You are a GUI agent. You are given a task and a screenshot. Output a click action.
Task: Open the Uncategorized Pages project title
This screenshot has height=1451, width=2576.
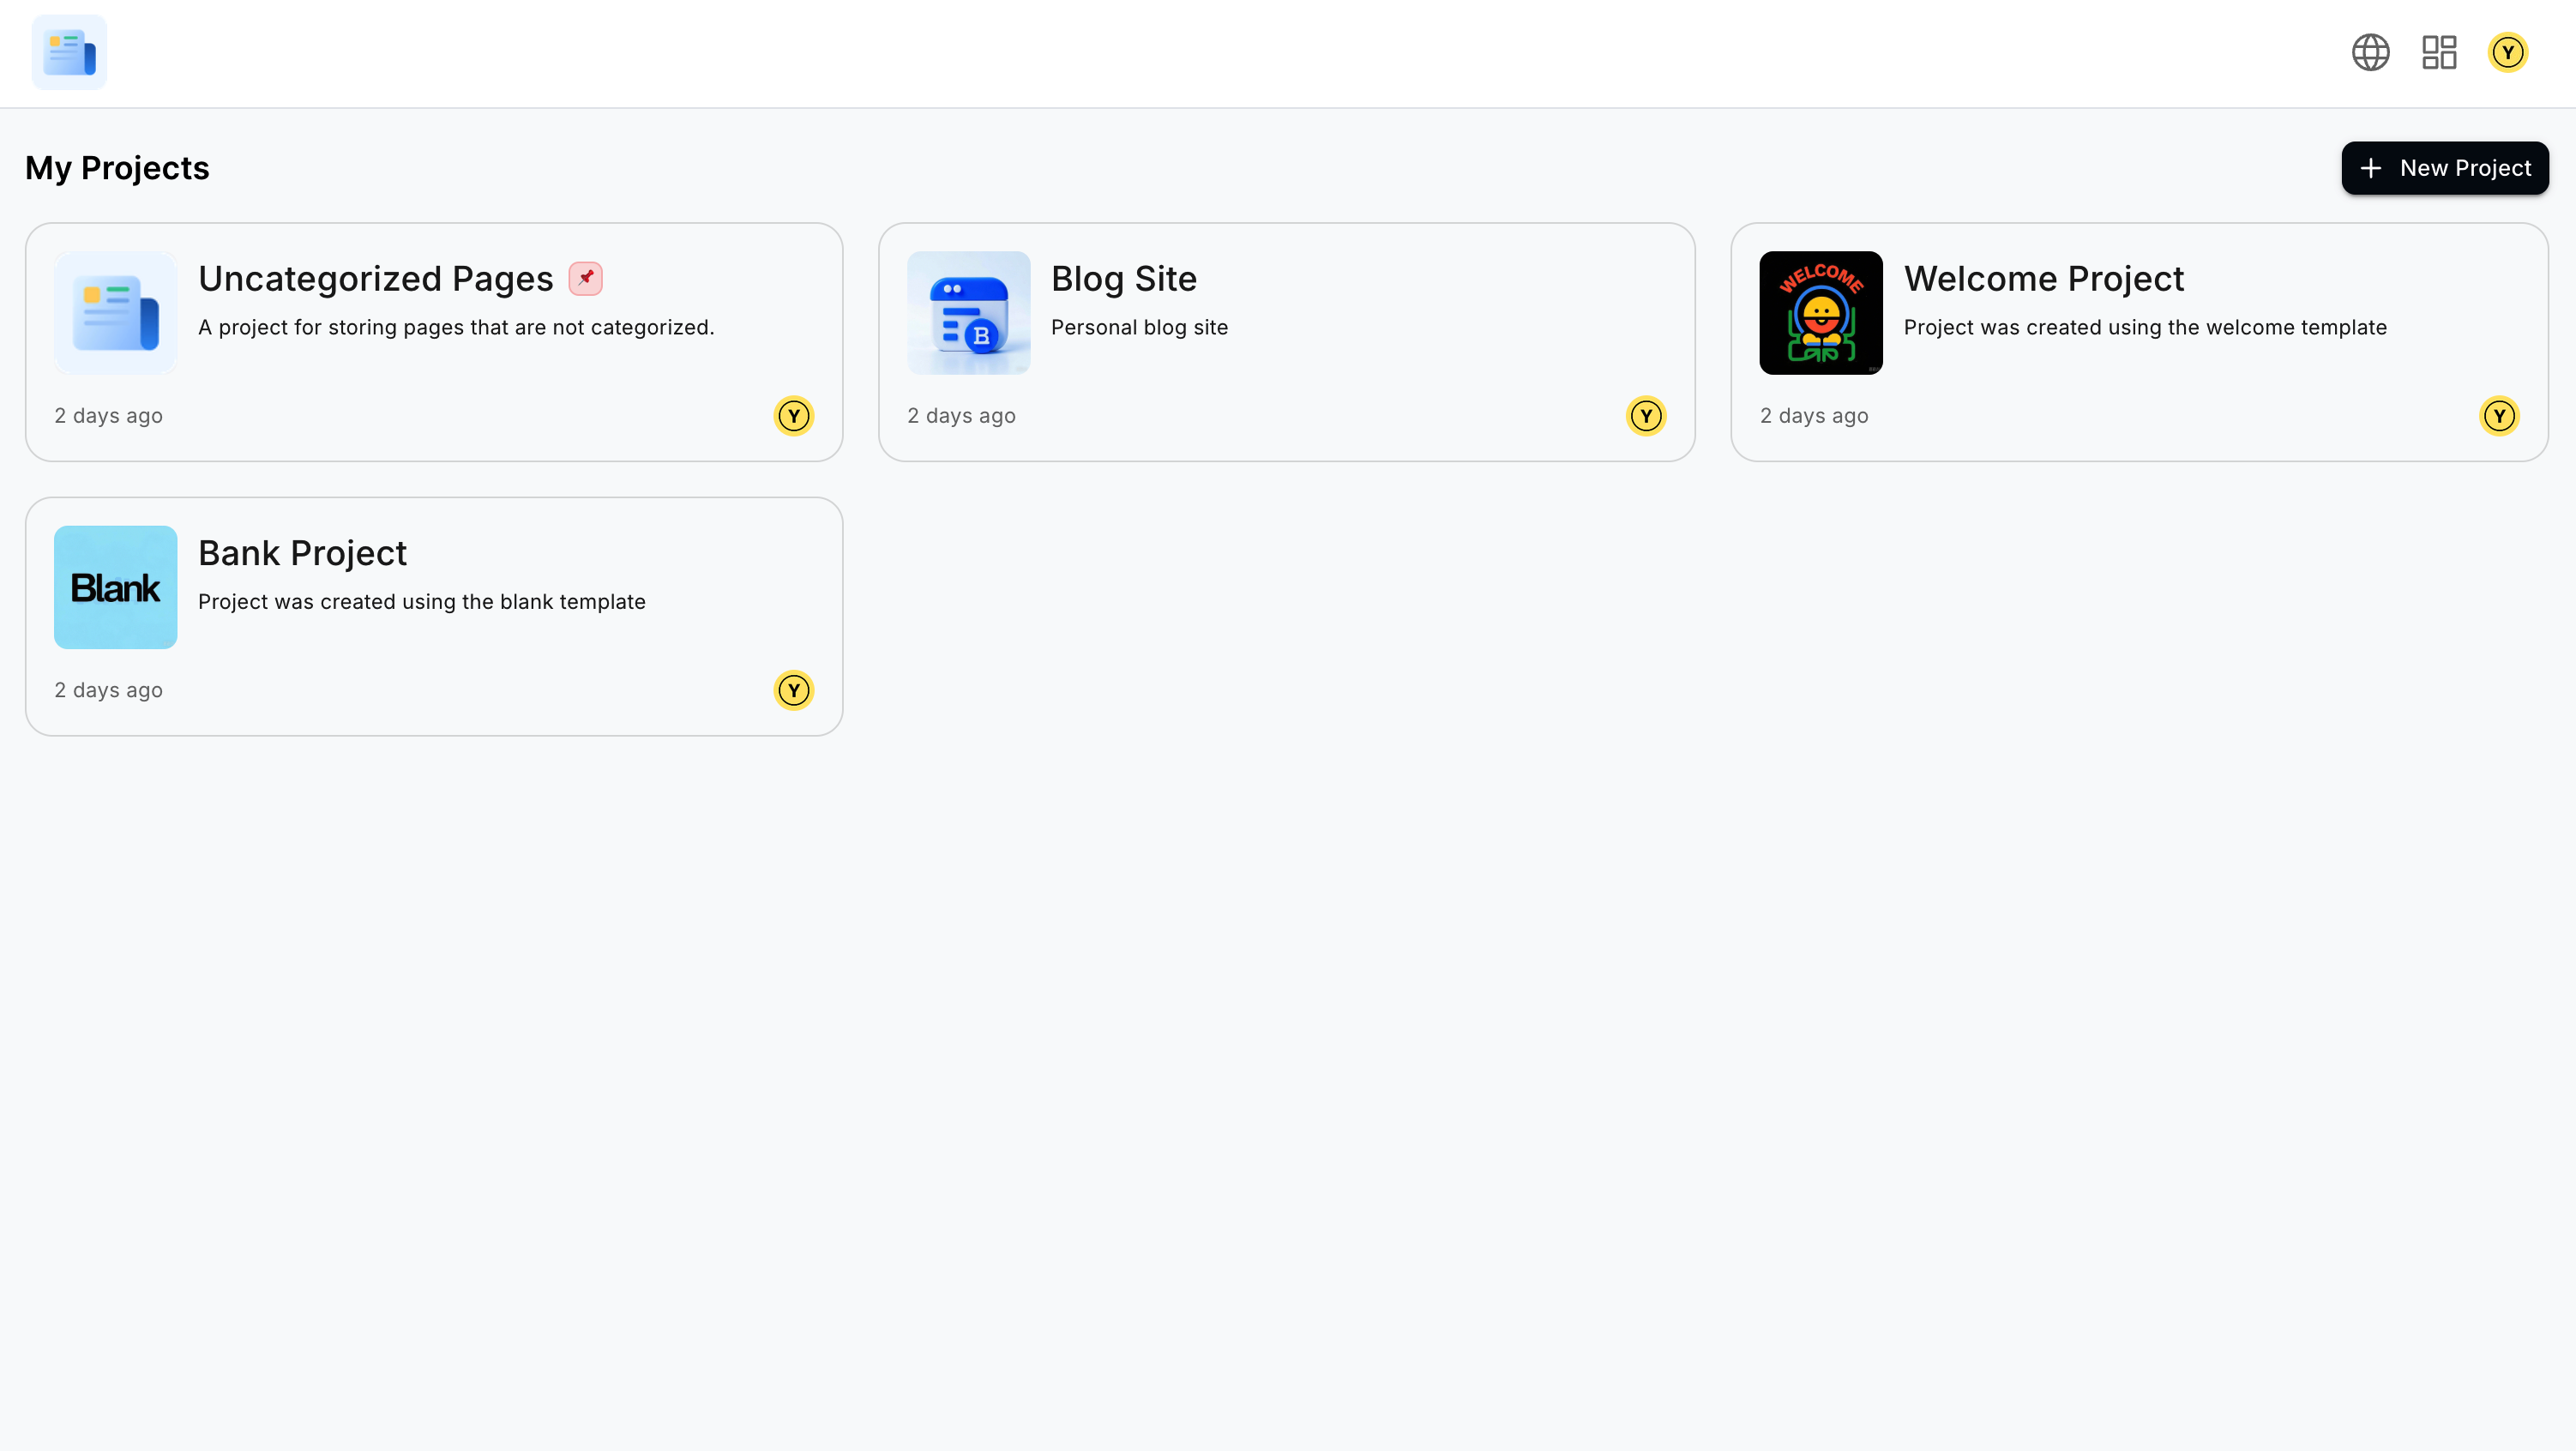[375, 278]
